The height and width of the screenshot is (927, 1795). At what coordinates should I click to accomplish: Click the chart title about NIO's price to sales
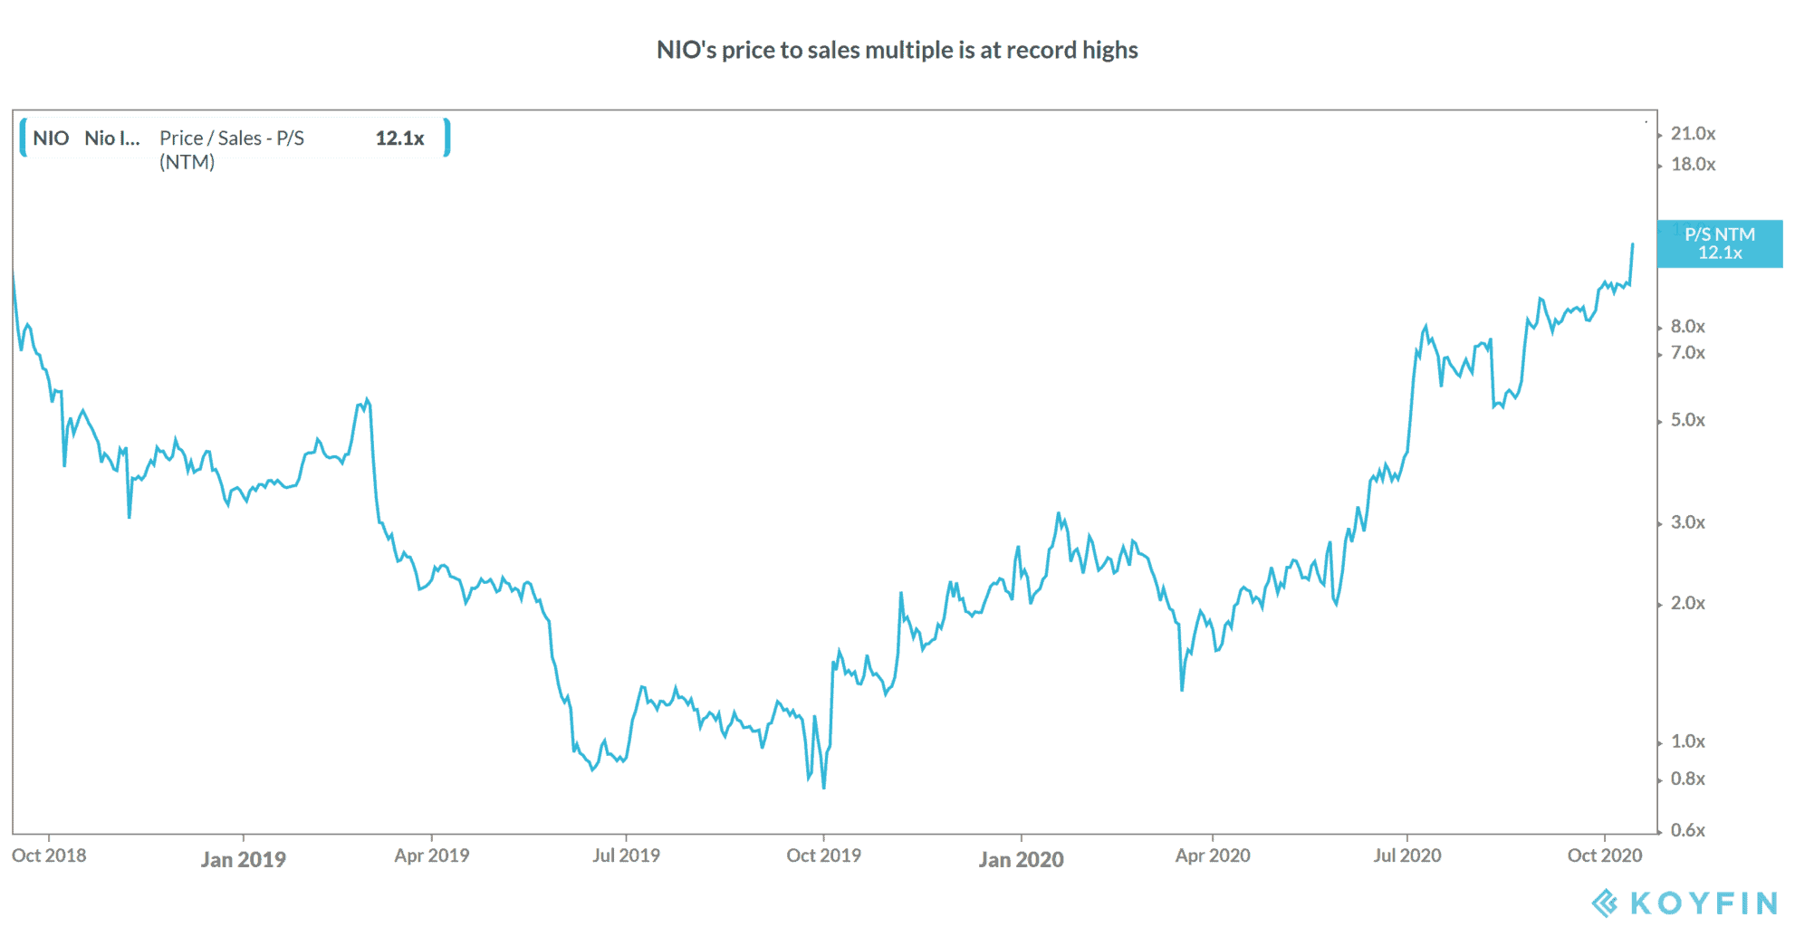[897, 50]
